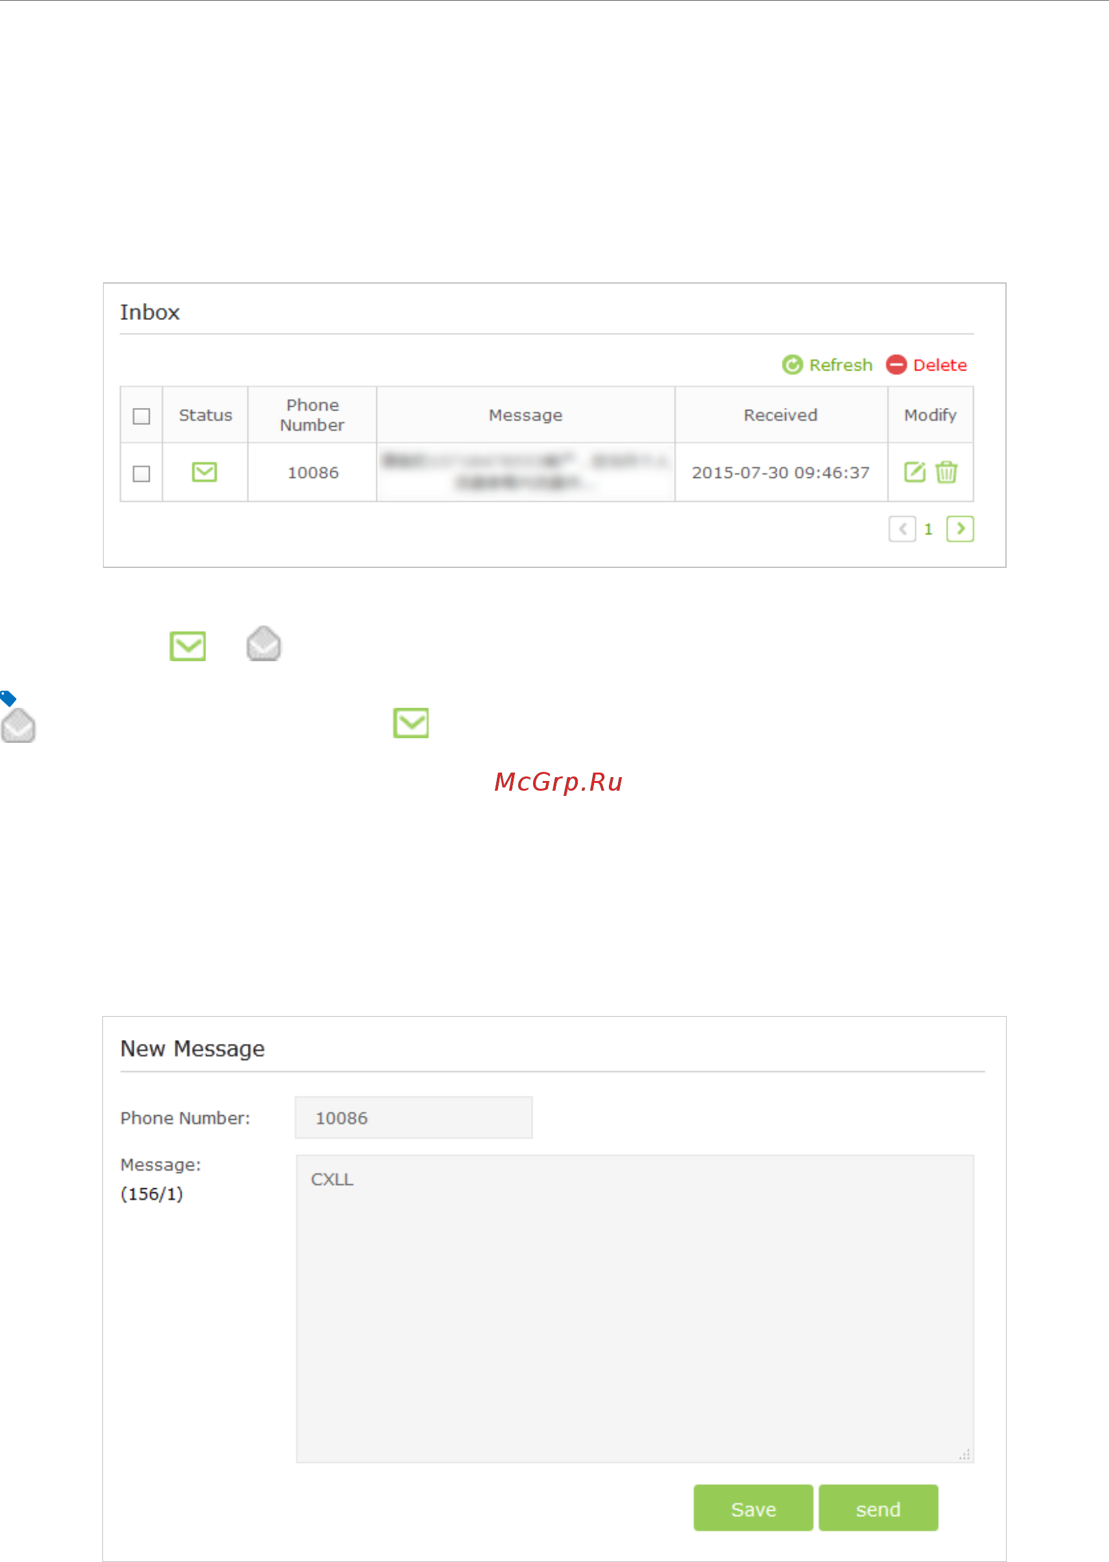Click the Save button
The image size is (1109, 1562).
pyautogui.click(x=753, y=1508)
